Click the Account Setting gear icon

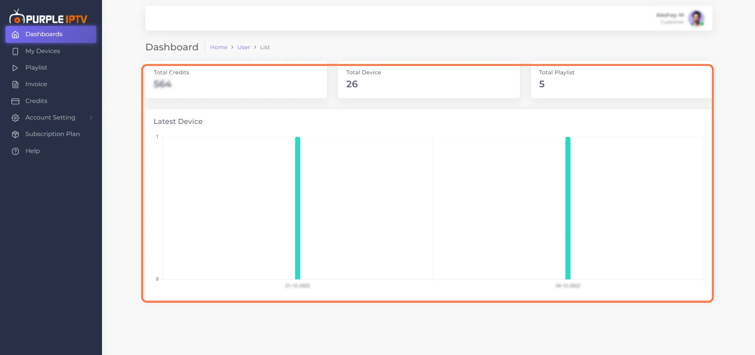pyautogui.click(x=15, y=118)
